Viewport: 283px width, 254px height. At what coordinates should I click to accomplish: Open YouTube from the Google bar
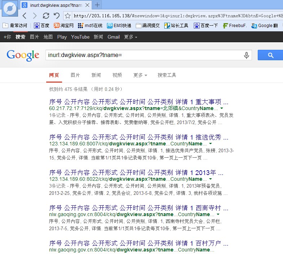point(80,37)
